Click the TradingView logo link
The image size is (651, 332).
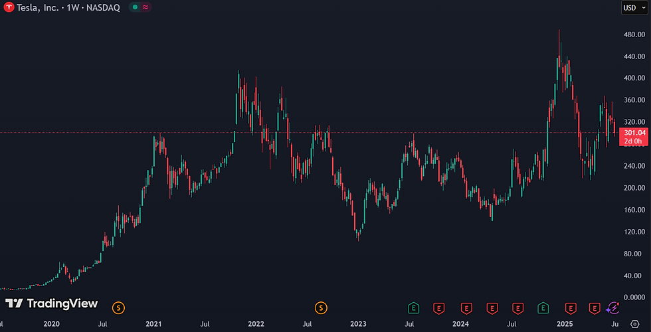point(52,303)
